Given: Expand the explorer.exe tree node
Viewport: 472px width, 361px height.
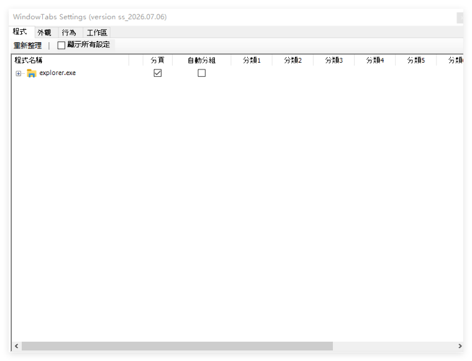Looking at the screenshot, I should (x=19, y=73).
